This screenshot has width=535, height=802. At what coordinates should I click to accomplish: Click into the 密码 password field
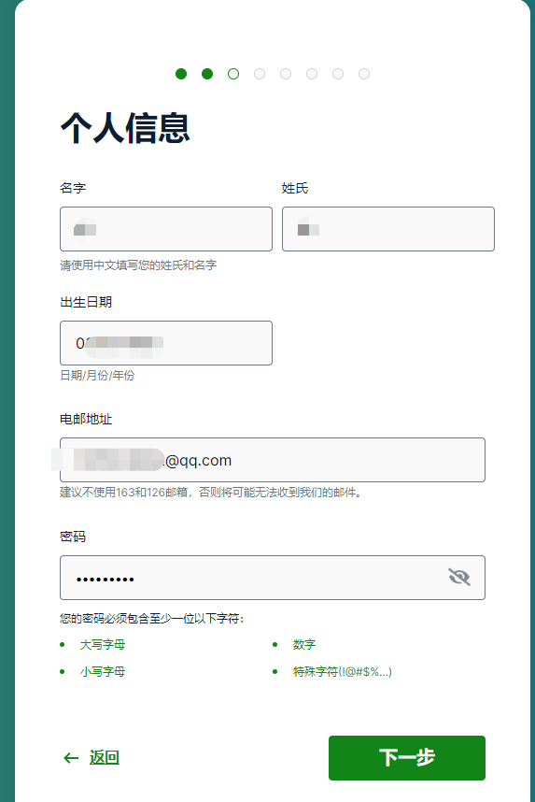(273, 578)
